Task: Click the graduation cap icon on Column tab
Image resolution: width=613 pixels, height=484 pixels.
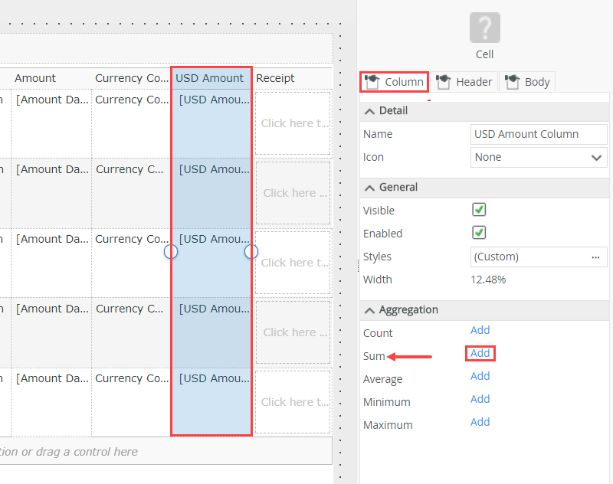Action: coord(372,81)
